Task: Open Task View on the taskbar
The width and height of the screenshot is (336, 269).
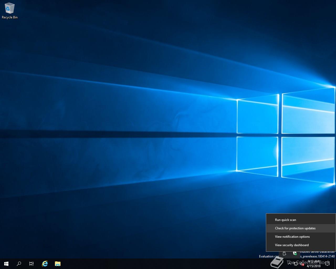Action: click(x=31, y=264)
